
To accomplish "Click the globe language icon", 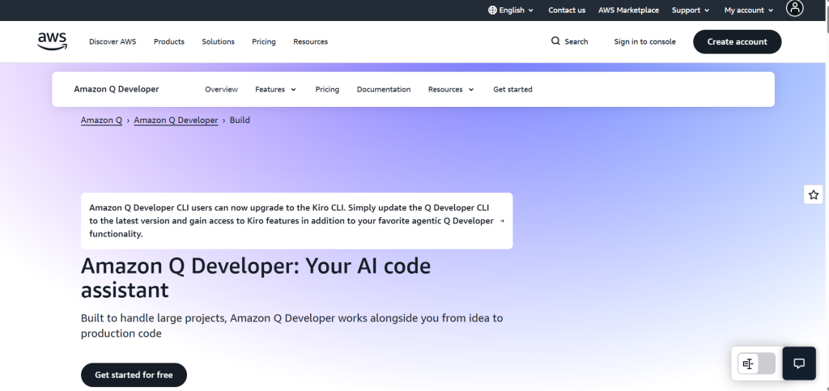I will [493, 11].
